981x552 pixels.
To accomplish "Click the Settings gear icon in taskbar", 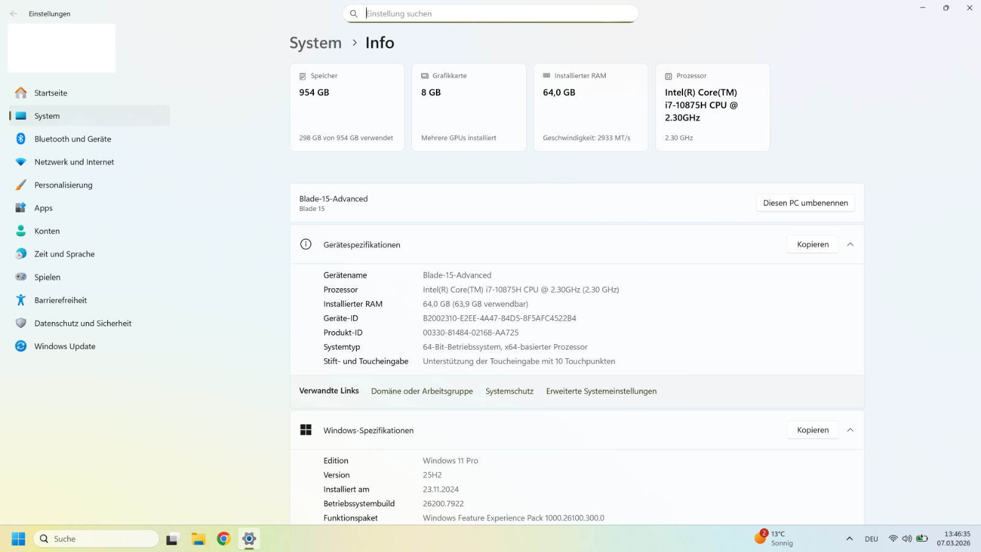I will point(249,539).
